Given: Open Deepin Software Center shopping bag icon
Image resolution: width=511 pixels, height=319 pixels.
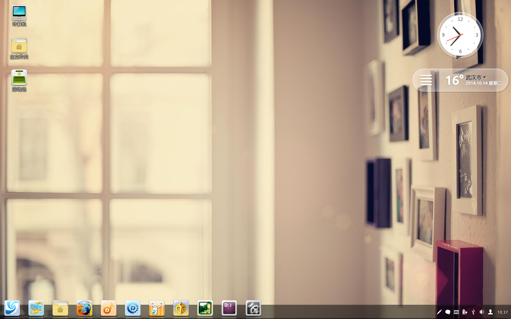Looking at the screenshot, I should pos(157,308).
